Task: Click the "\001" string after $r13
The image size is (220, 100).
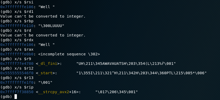Action: pyautogui.click(x=45, y=82)
